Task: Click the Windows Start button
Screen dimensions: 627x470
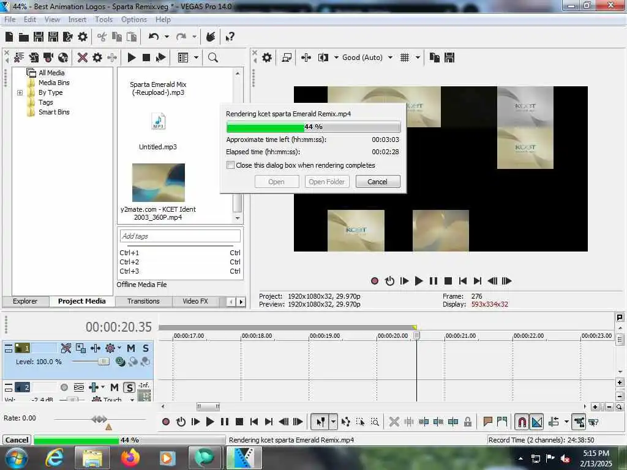Action: 17,458
